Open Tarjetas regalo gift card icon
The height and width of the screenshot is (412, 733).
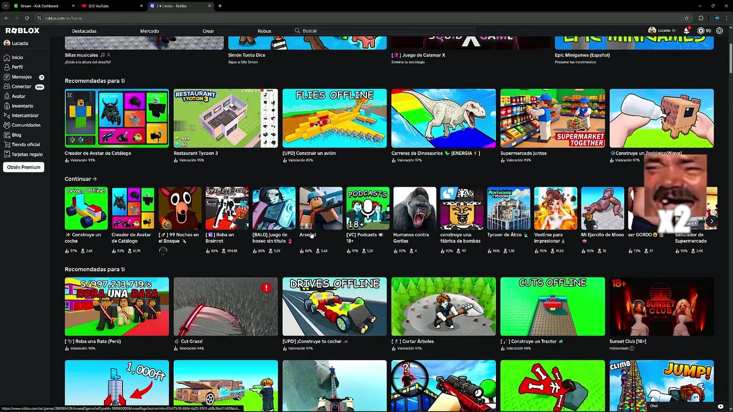coord(7,154)
